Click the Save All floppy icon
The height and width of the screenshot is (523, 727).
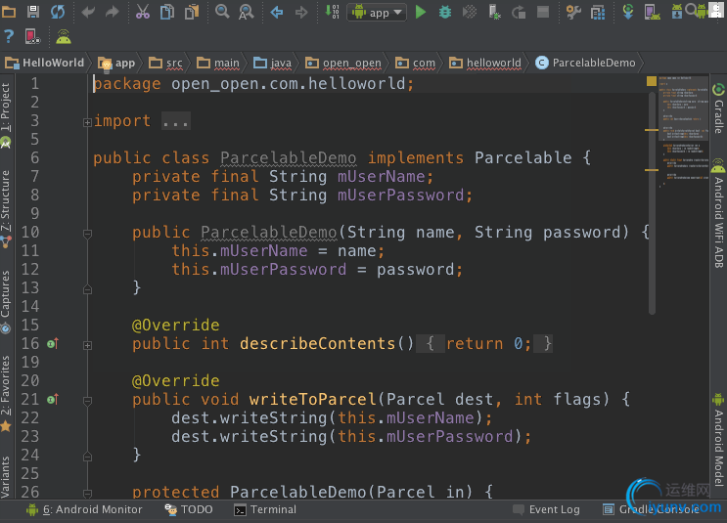click(33, 13)
